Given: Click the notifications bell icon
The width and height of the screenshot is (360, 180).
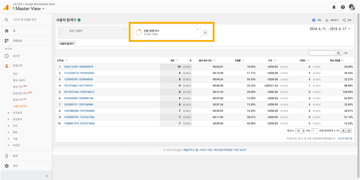Looking at the screenshot, I should point(334,7).
